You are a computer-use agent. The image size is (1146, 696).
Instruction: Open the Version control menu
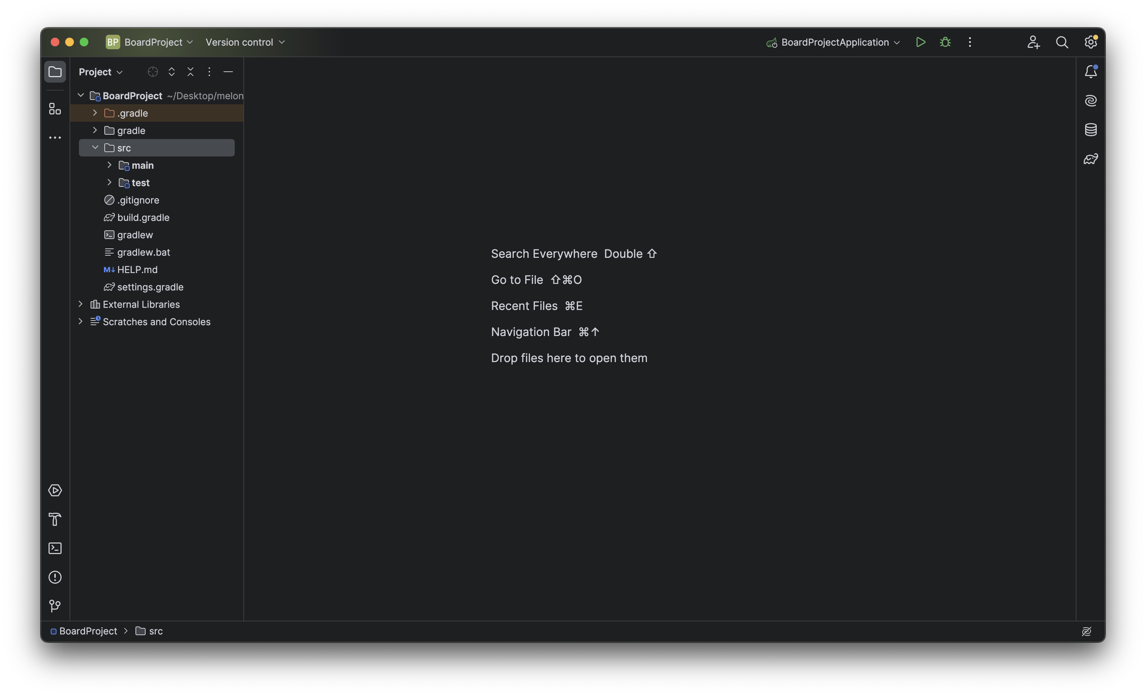244,42
